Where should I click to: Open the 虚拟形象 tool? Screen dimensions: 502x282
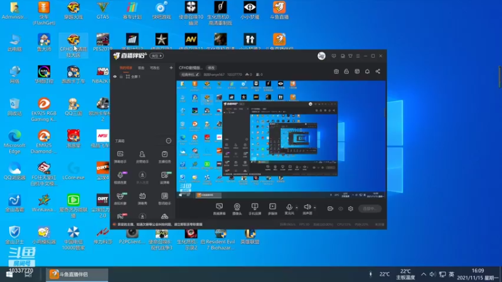click(120, 198)
